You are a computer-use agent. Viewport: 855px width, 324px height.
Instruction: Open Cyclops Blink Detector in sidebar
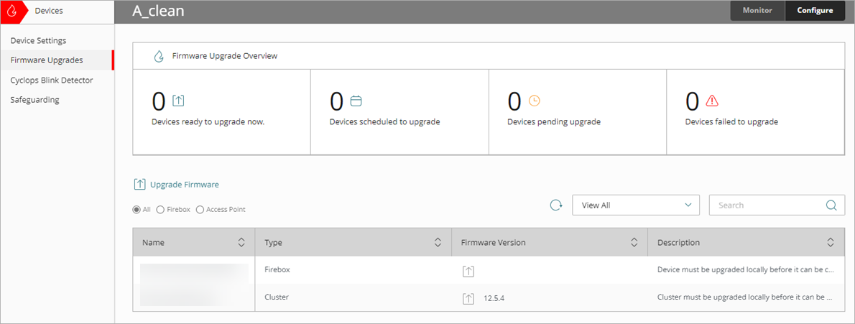52,80
